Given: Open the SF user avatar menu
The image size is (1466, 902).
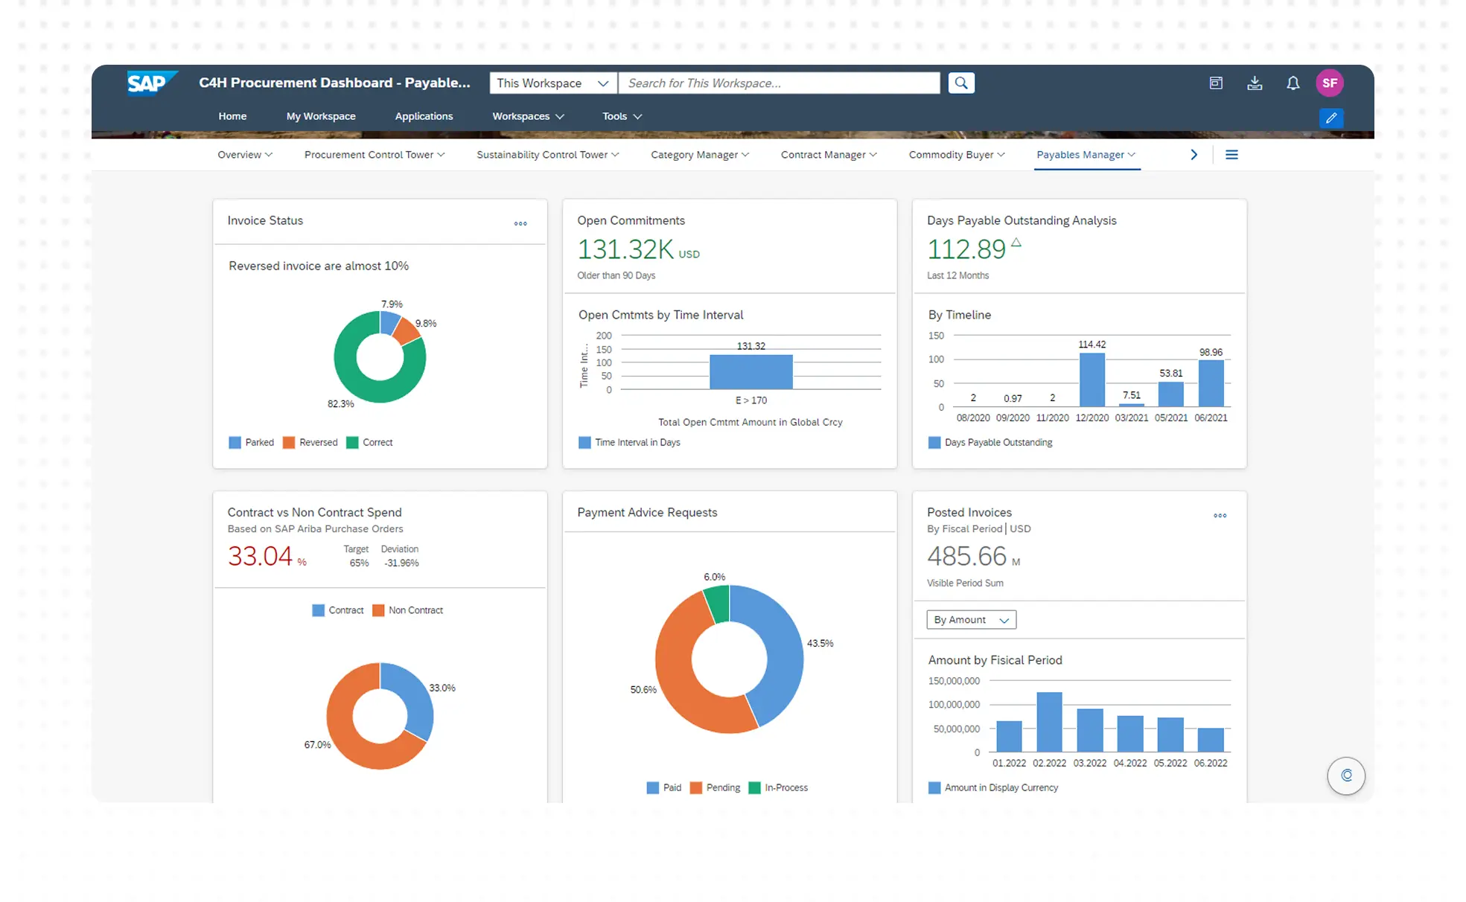Looking at the screenshot, I should [x=1329, y=83].
